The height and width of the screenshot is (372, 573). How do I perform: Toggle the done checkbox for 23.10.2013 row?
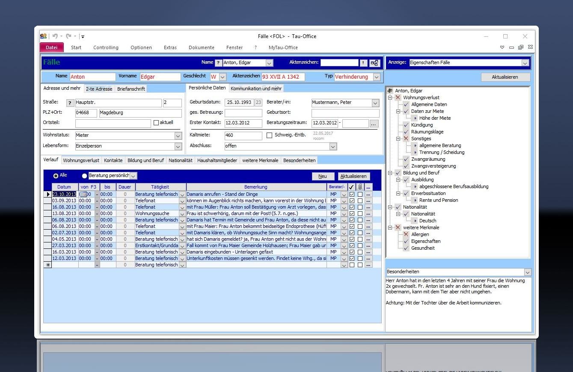(x=352, y=194)
